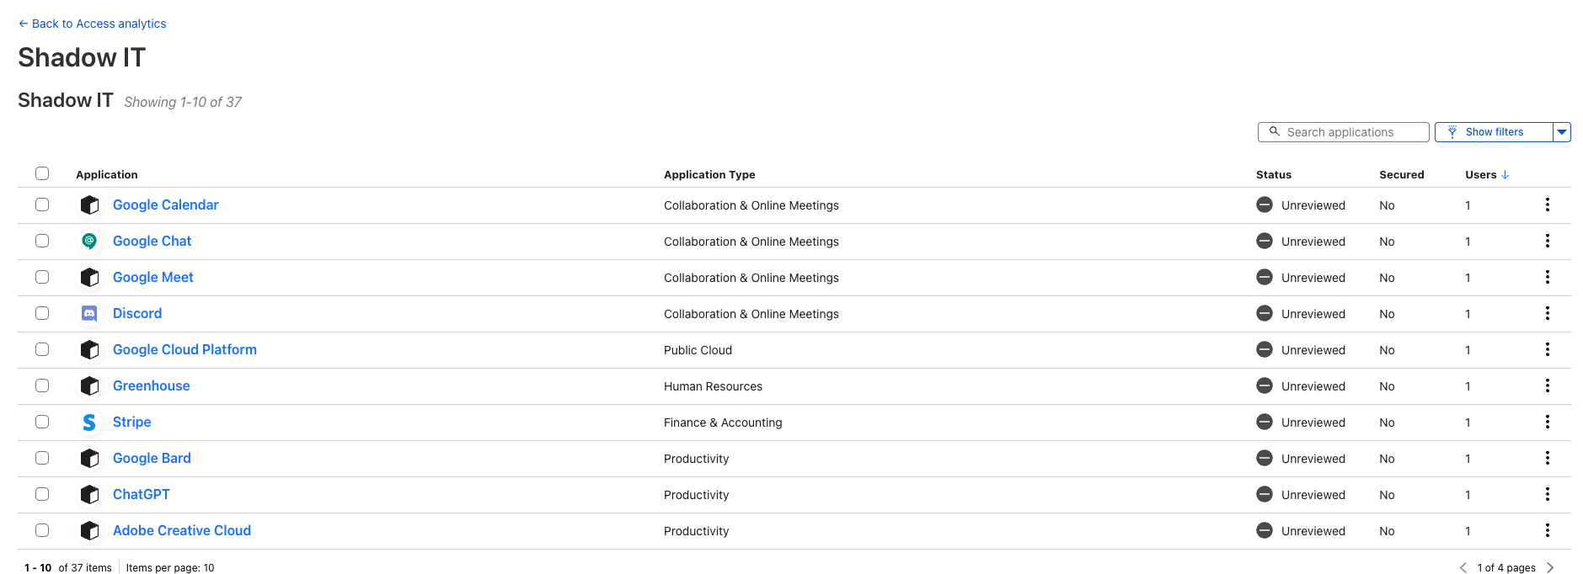Open the Google Meet application link

tap(153, 278)
